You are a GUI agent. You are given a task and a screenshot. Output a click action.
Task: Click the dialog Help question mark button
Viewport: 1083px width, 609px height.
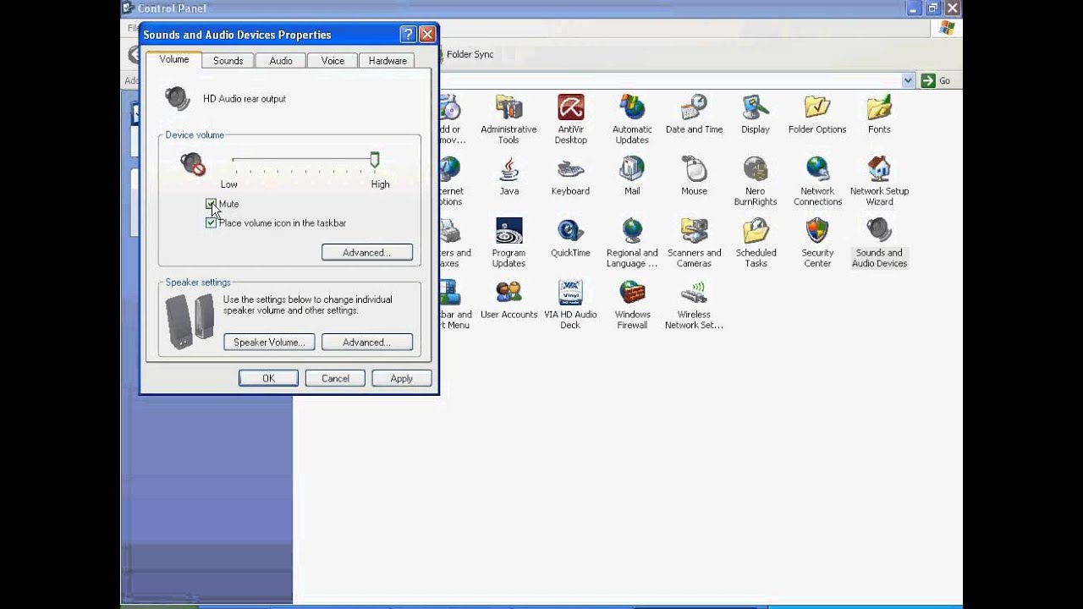(x=408, y=34)
